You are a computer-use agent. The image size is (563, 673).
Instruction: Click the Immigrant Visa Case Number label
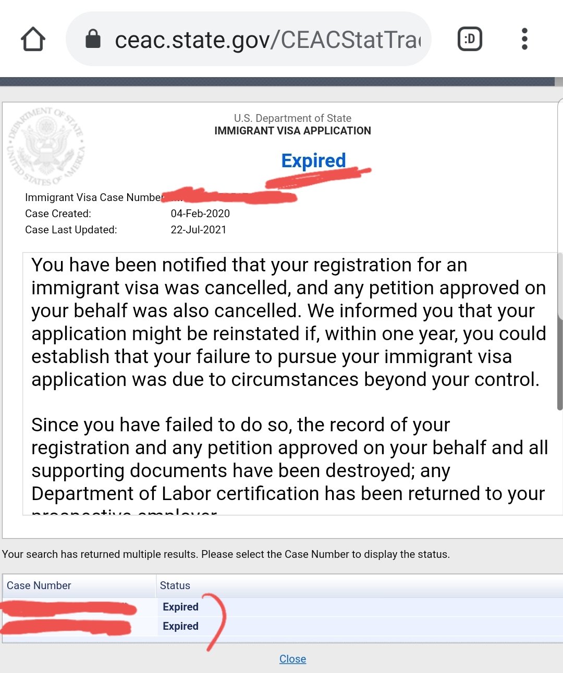94,197
